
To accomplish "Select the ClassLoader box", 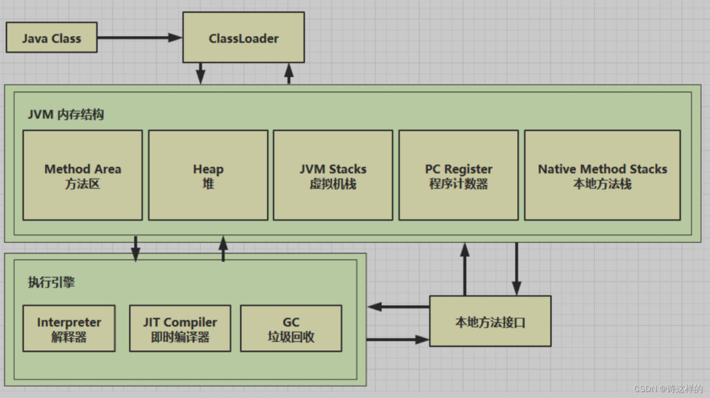I will pyautogui.click(x=243, y=37).
